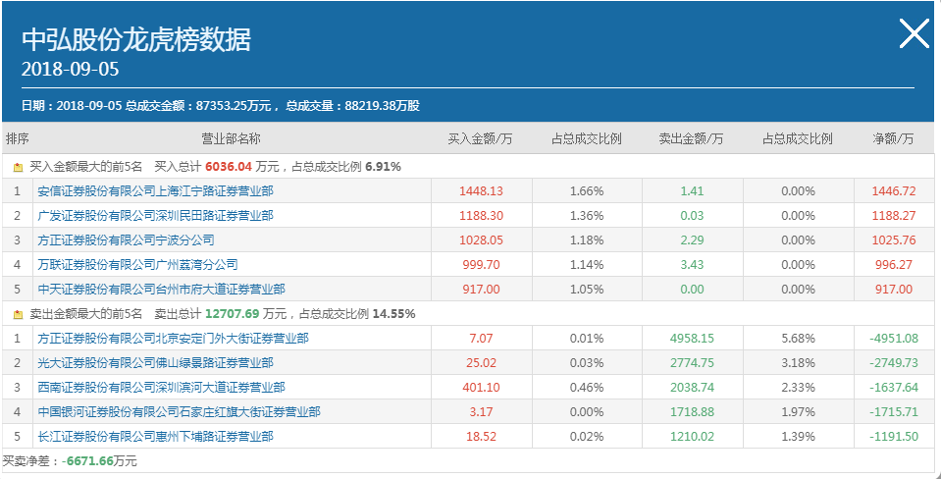Select the buy amount 25.02
The height and width of the screenshot is (479, 941).
pos(482,363)
